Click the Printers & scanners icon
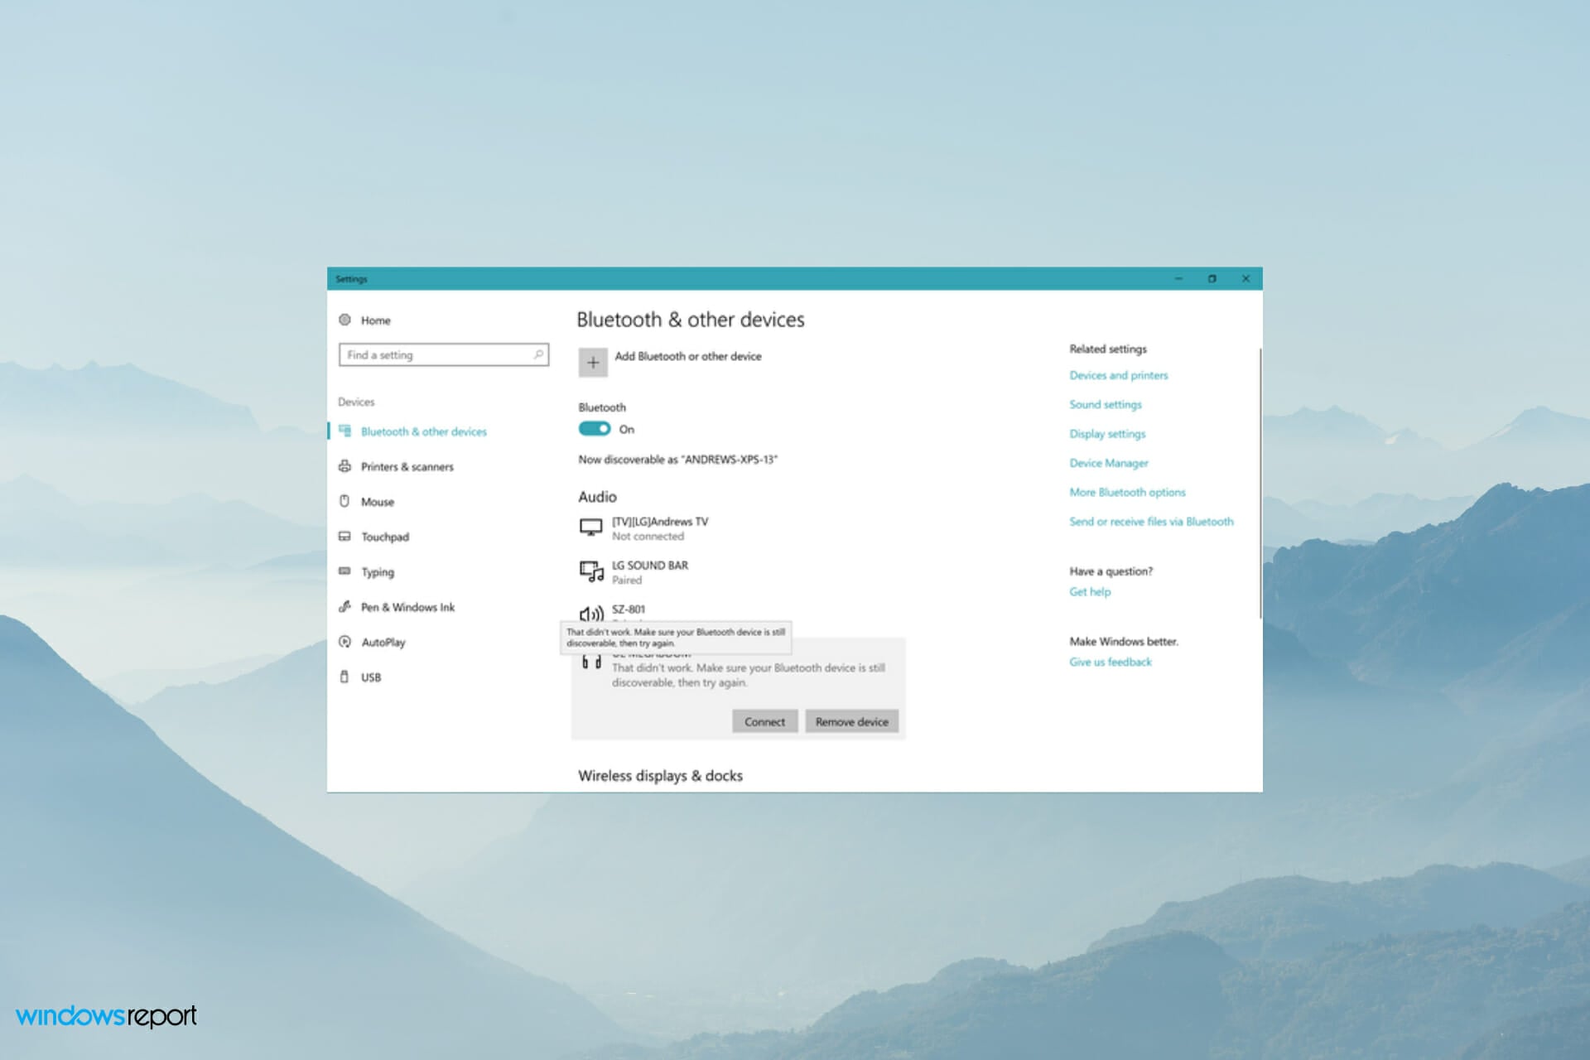Image resolution: width=1590 pixels, height=1060 pixels. coord(344,466)
